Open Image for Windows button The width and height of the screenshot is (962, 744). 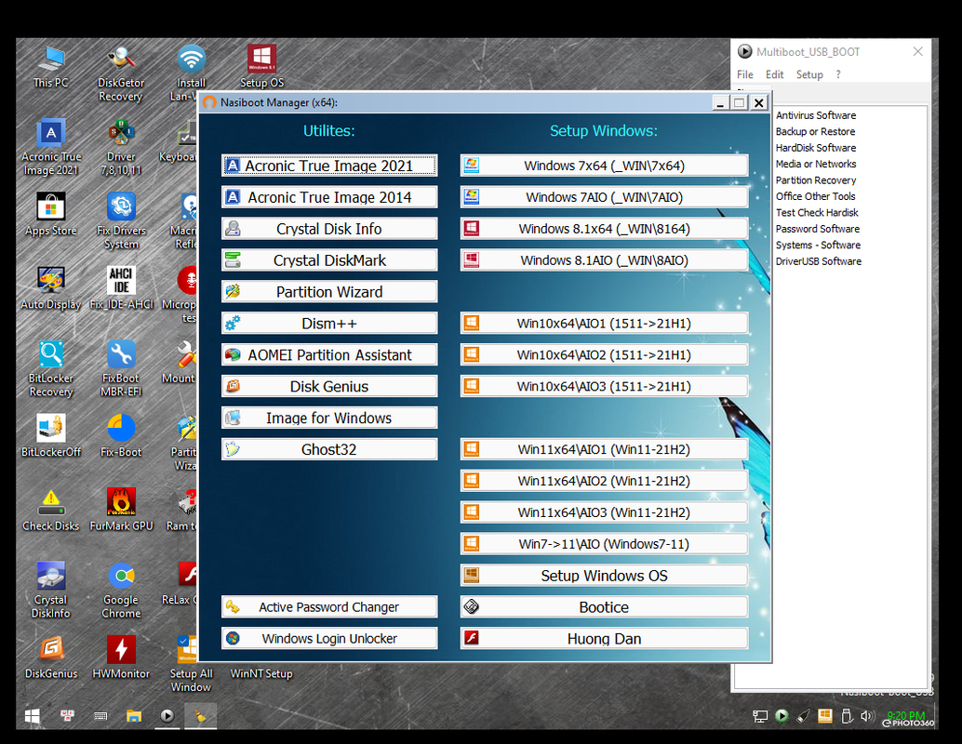coord(329,418)
